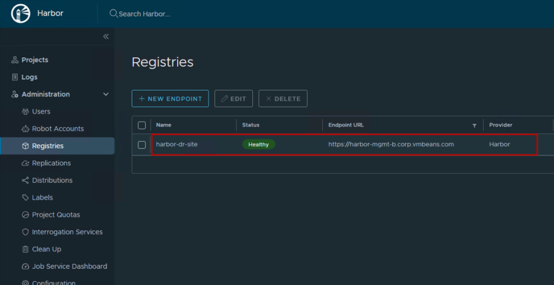
Task: Click the Registries cube icon
Action: 25,146
